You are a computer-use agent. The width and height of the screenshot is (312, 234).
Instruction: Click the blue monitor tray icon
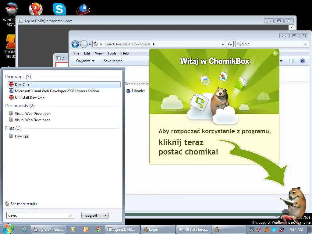tap(274, 229)
